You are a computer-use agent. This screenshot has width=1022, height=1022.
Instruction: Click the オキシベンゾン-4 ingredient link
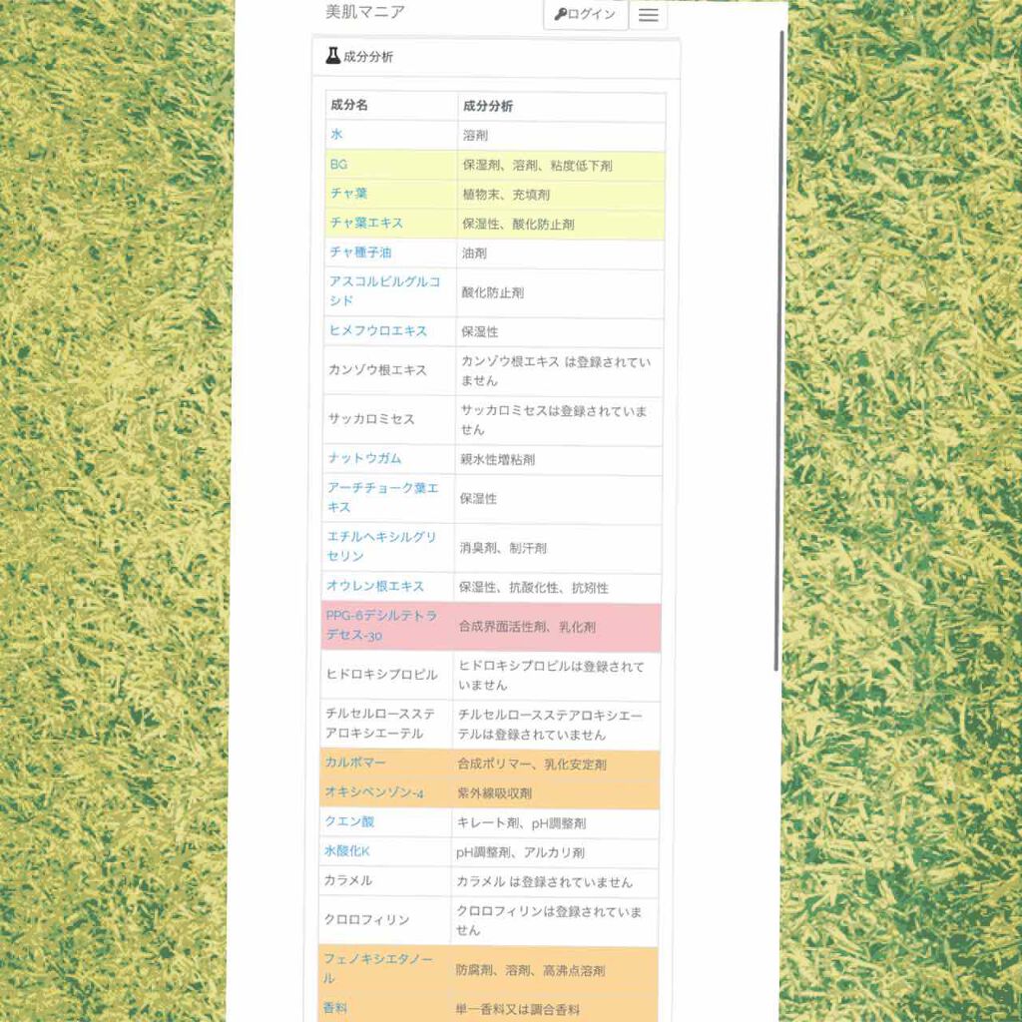pyautogui.click(x=373, y=791)
